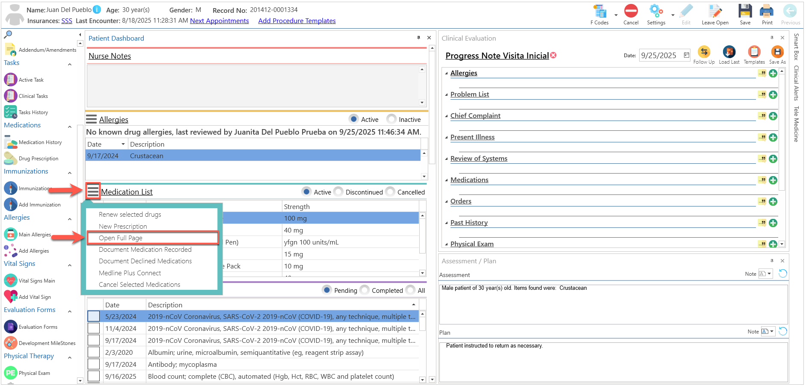Open the date picker for 9/25/2025
Viewport: 806px width, 386px height.
[686, 55]
